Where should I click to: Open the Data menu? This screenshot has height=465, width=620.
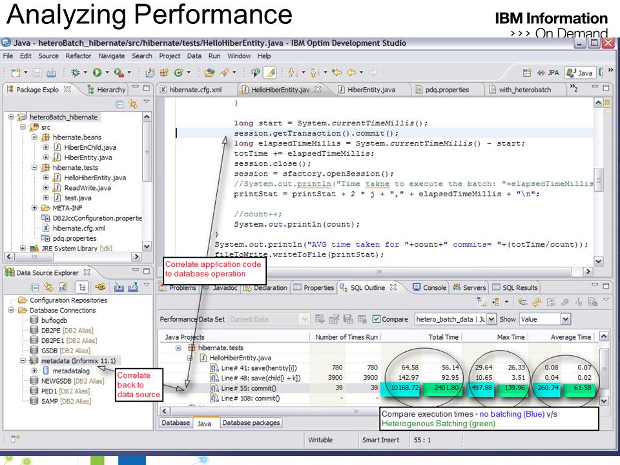pos(194,56)
